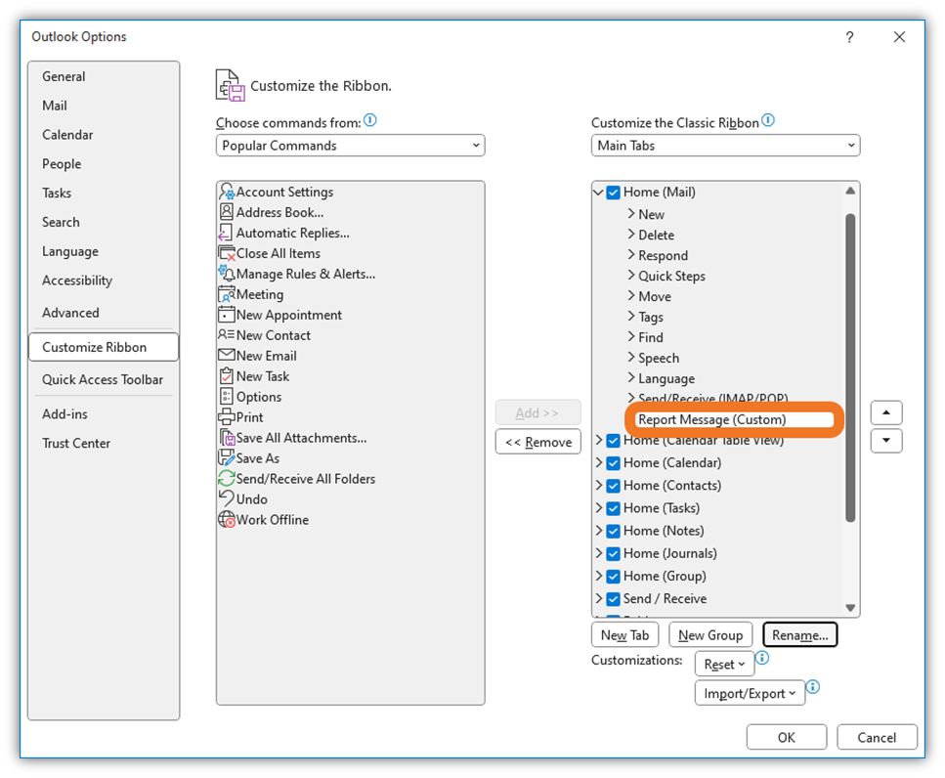945x778 pixels.
Task: Open the Import/Export dropdown button
Action: (x=750, y=693)
